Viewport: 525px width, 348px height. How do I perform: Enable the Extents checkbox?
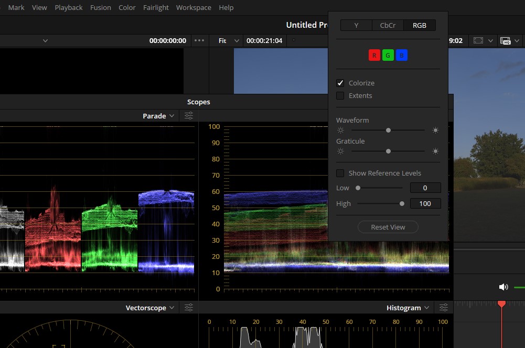340,96
